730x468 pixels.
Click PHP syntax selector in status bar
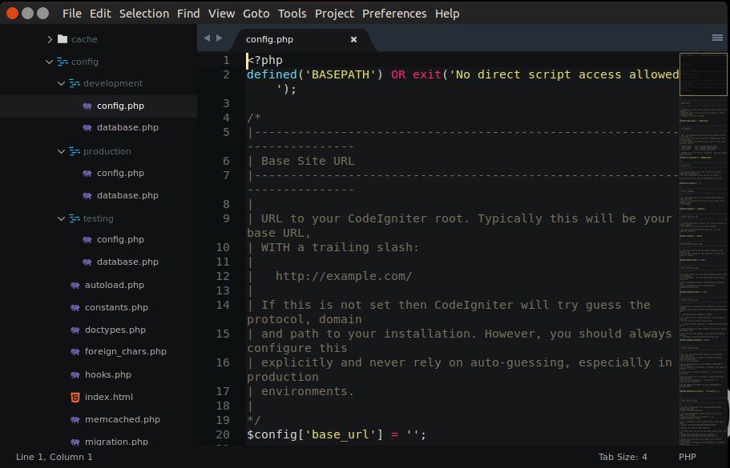pyautogui.click(x=688, y=457)
